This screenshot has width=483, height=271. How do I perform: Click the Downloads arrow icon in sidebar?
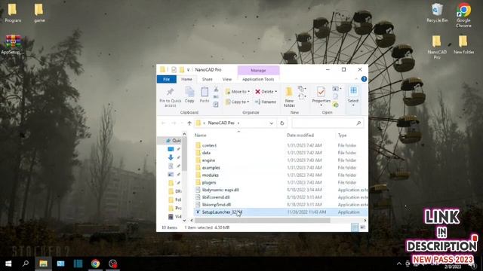[x=171, y=157]
